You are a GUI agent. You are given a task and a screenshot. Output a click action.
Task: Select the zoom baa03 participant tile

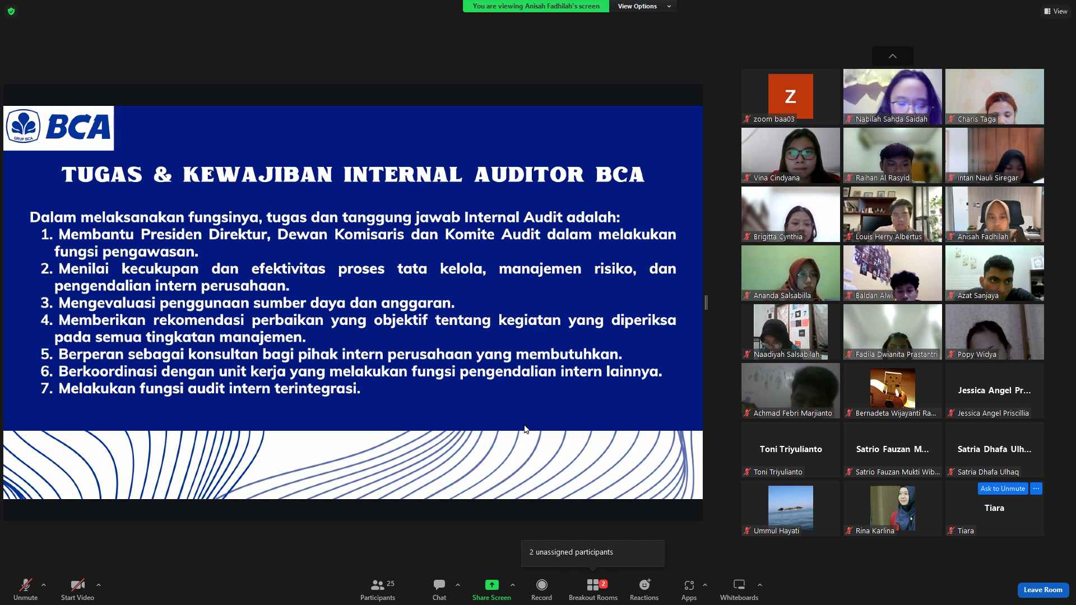click(791, 96)
